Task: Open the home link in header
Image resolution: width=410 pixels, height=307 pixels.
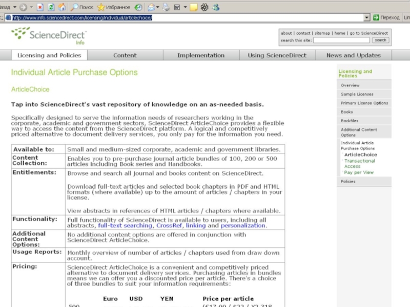Action: point(340,33)
